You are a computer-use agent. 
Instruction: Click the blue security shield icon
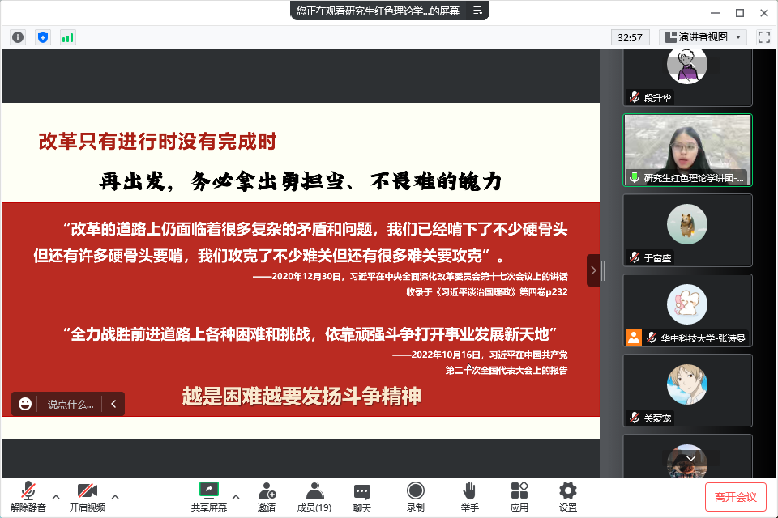[43, 37]
